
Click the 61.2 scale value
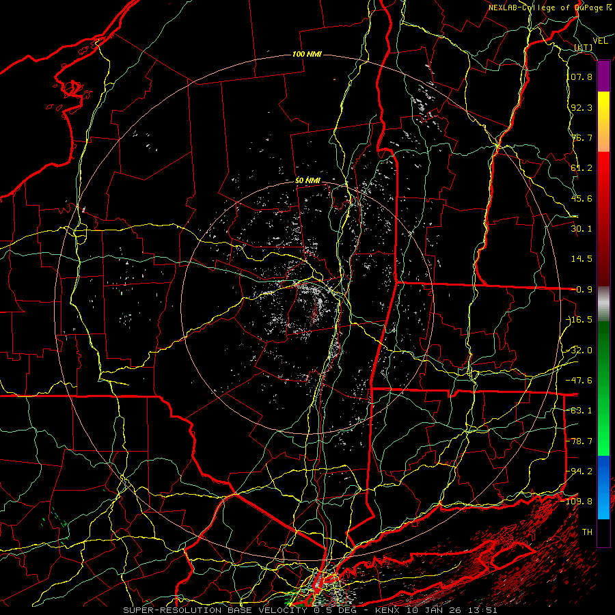[x=582, y=168]
